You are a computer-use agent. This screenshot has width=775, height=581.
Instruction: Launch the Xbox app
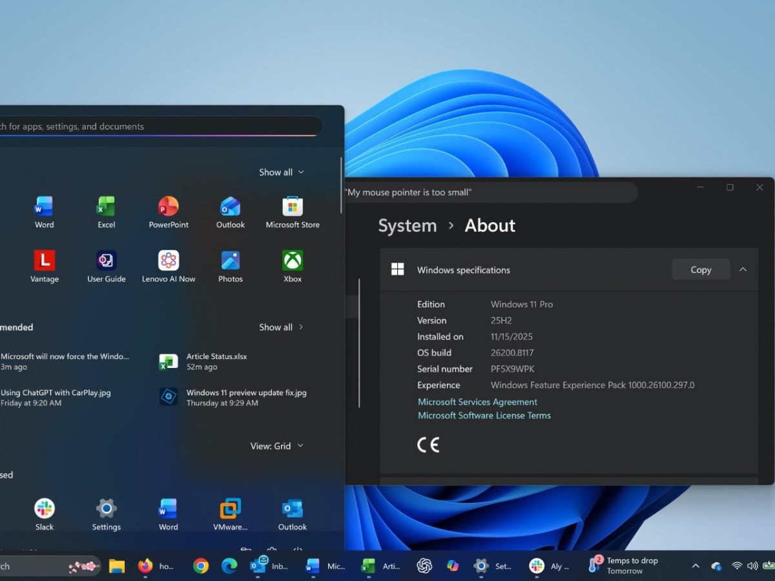tap(293, 267)
